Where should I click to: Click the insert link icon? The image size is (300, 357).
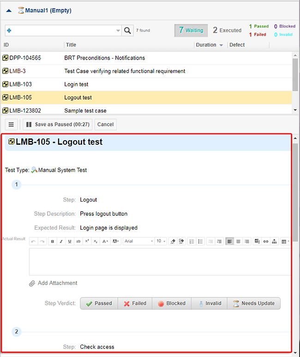[265, 241]
